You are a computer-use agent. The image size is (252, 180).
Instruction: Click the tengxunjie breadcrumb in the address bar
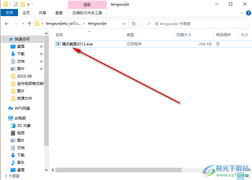pyautogui.click(x=97, y=23)
